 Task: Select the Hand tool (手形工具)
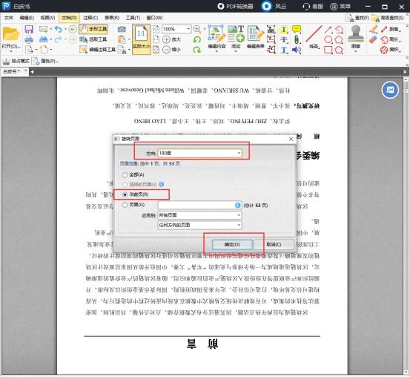[x=93, y=29]
